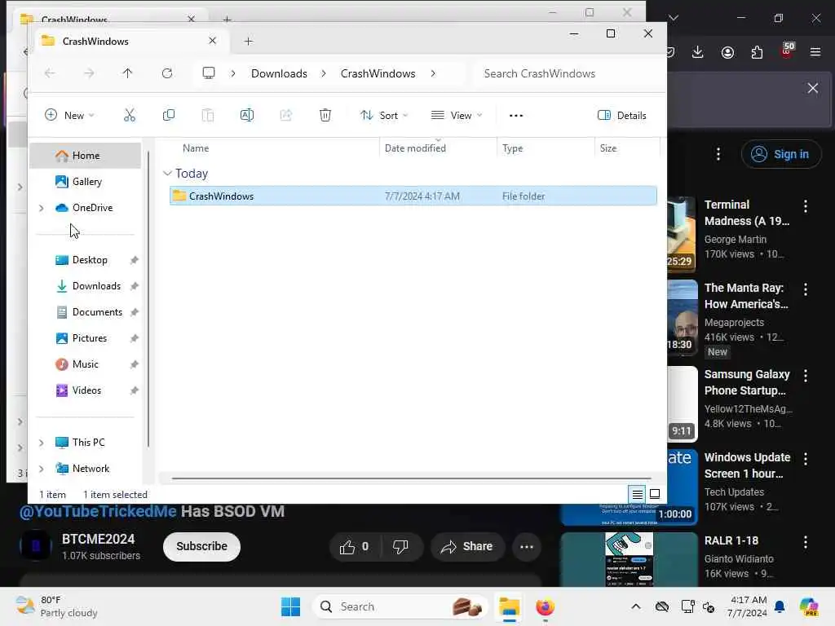
Task: Show hidden system tray icons
Action: [636, 606]
